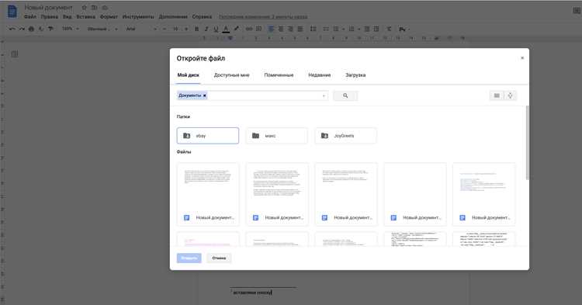
Task: Run the spelling check icon
Action: [x=41, y=29]
